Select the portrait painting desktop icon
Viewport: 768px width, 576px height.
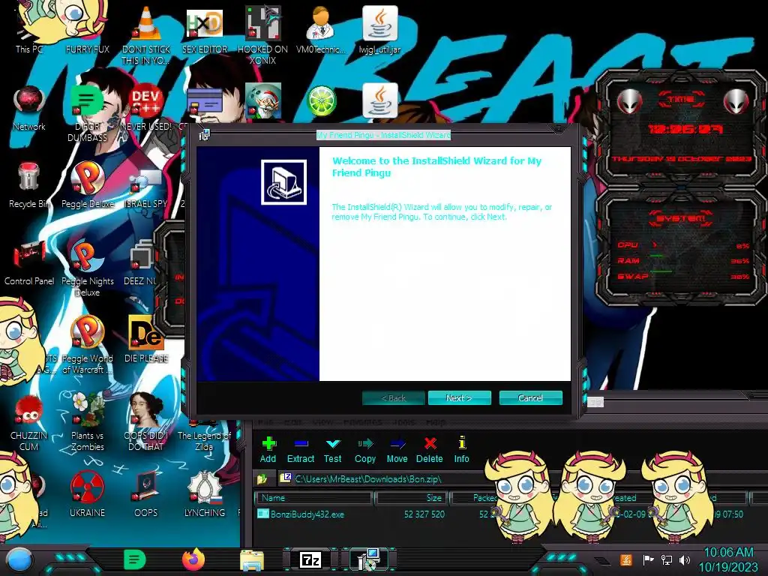click(x=146, y=422)
